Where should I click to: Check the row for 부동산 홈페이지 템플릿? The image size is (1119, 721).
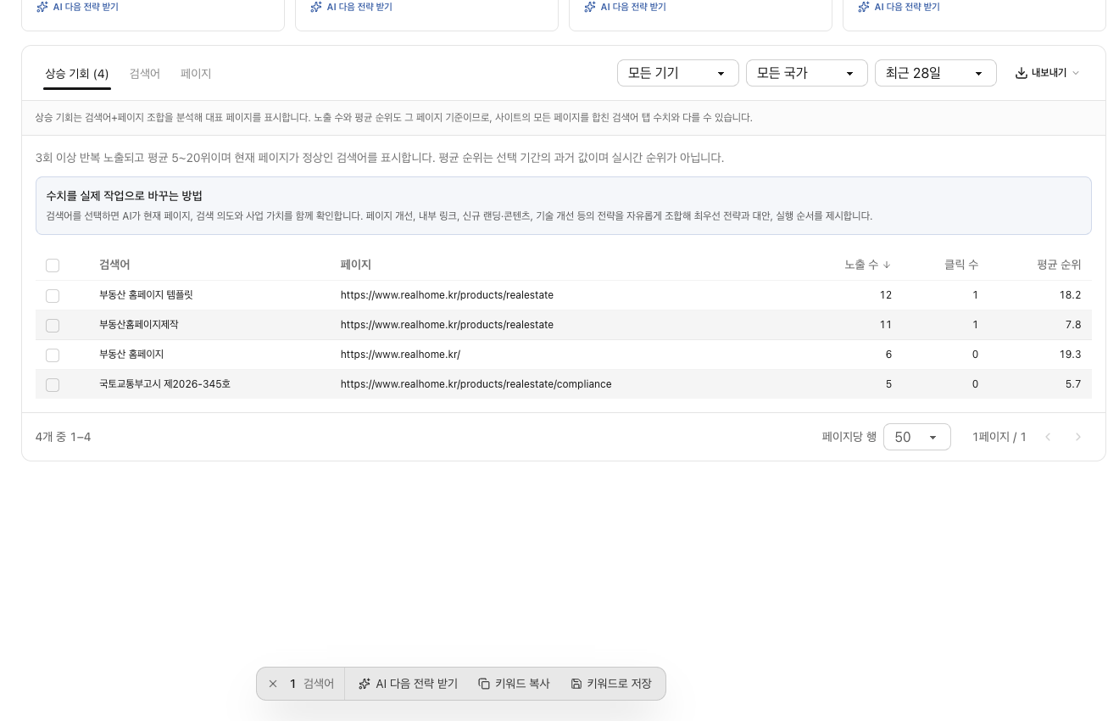(x=53, y=296)
